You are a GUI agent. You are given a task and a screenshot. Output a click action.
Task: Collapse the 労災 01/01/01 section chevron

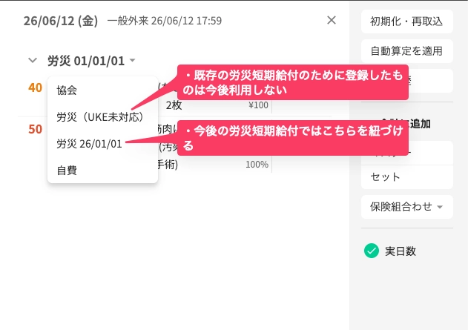pyautogui.click(x=33, y=61)
